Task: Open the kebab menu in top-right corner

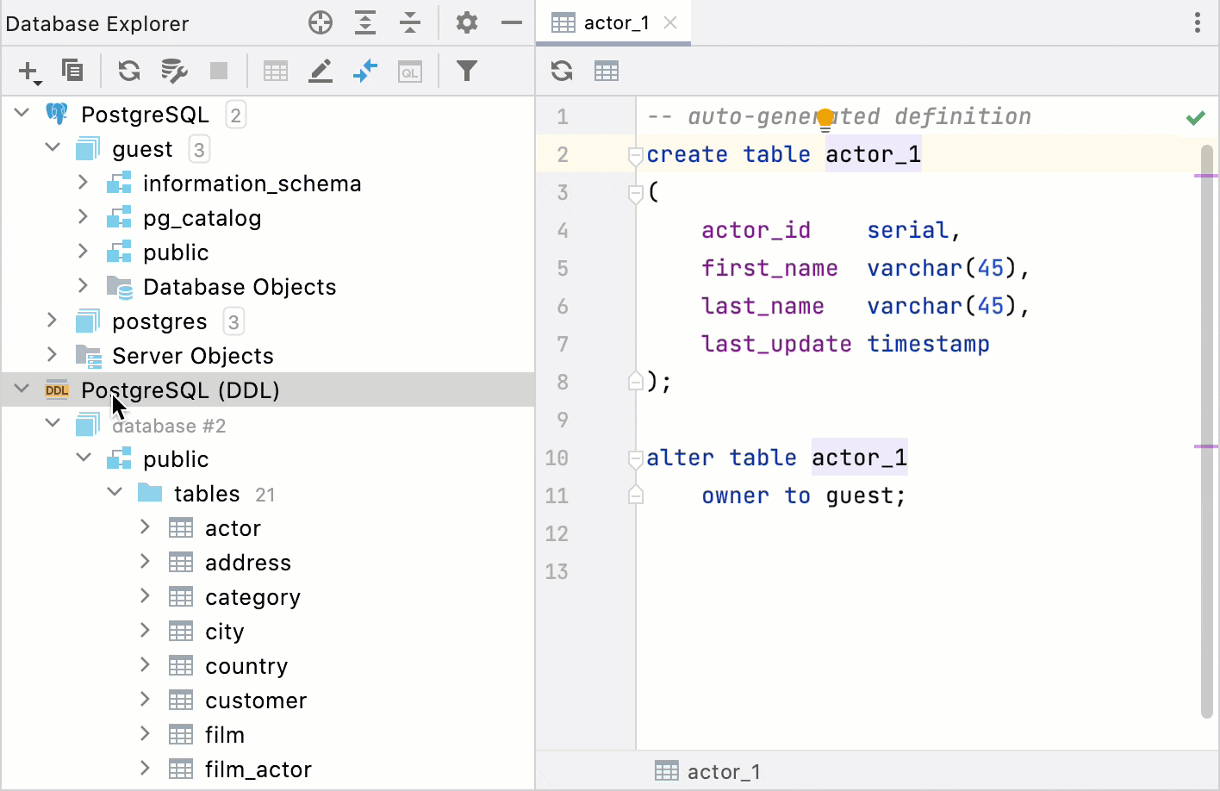Action: tap(1198, 23)
